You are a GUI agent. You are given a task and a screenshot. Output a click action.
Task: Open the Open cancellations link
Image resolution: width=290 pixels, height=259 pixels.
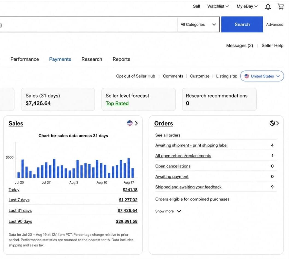click(x=173, y=166)
